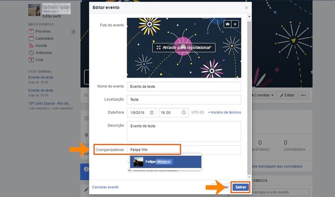Click the Coorganizadores input field
The height and width of the screenshot is (197, 335).
coord(184,150)
